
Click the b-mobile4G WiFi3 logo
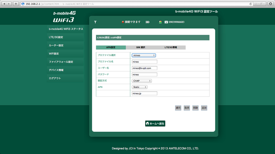point(64,17)
